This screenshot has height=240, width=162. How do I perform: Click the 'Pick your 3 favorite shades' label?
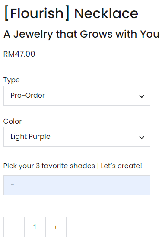click(49, 166)
